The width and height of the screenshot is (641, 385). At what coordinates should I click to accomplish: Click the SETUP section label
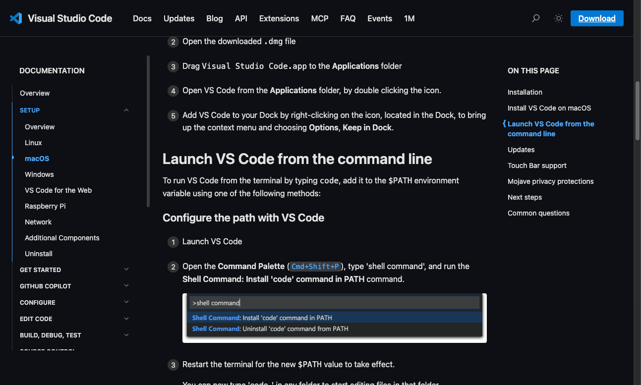(30, 110)
